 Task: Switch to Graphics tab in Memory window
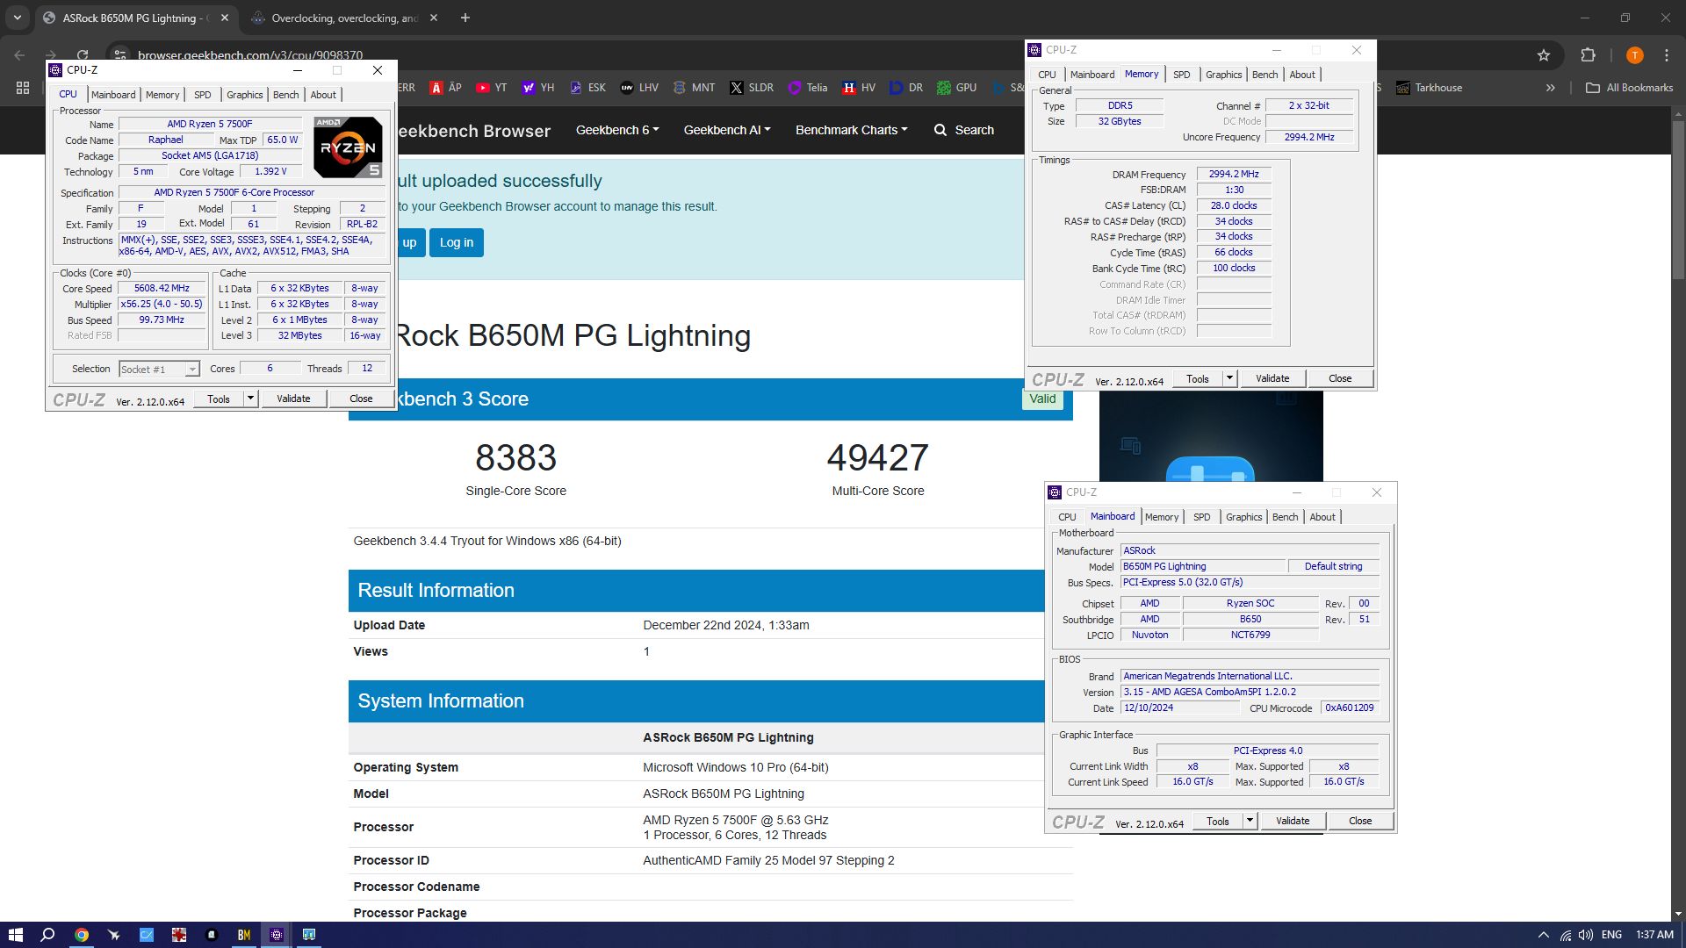pyautogui.click(x=1223, y=75)
